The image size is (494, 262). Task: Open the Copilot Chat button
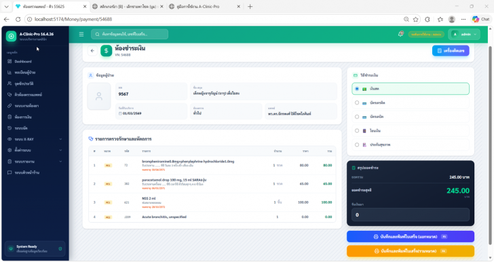(480, 19)
